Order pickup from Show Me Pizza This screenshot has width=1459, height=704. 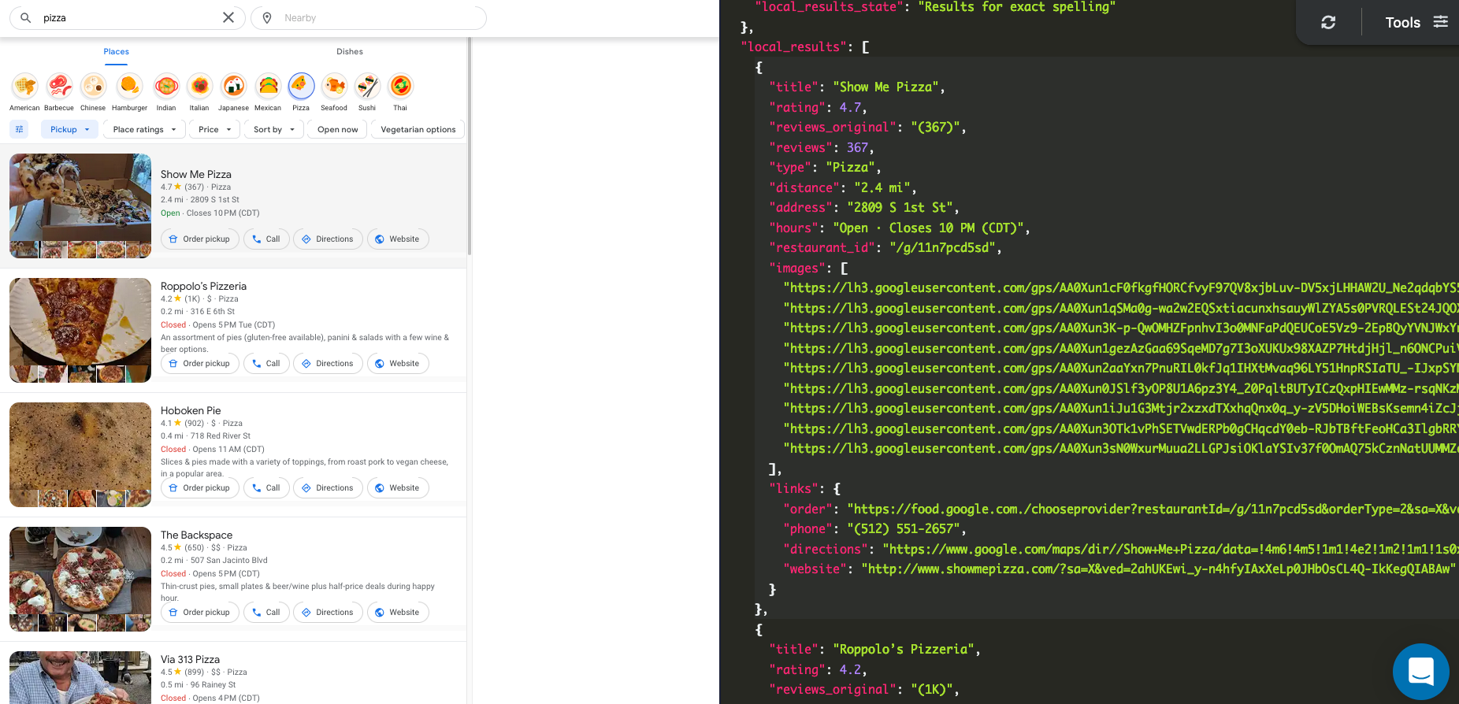[x=199, y=239]
